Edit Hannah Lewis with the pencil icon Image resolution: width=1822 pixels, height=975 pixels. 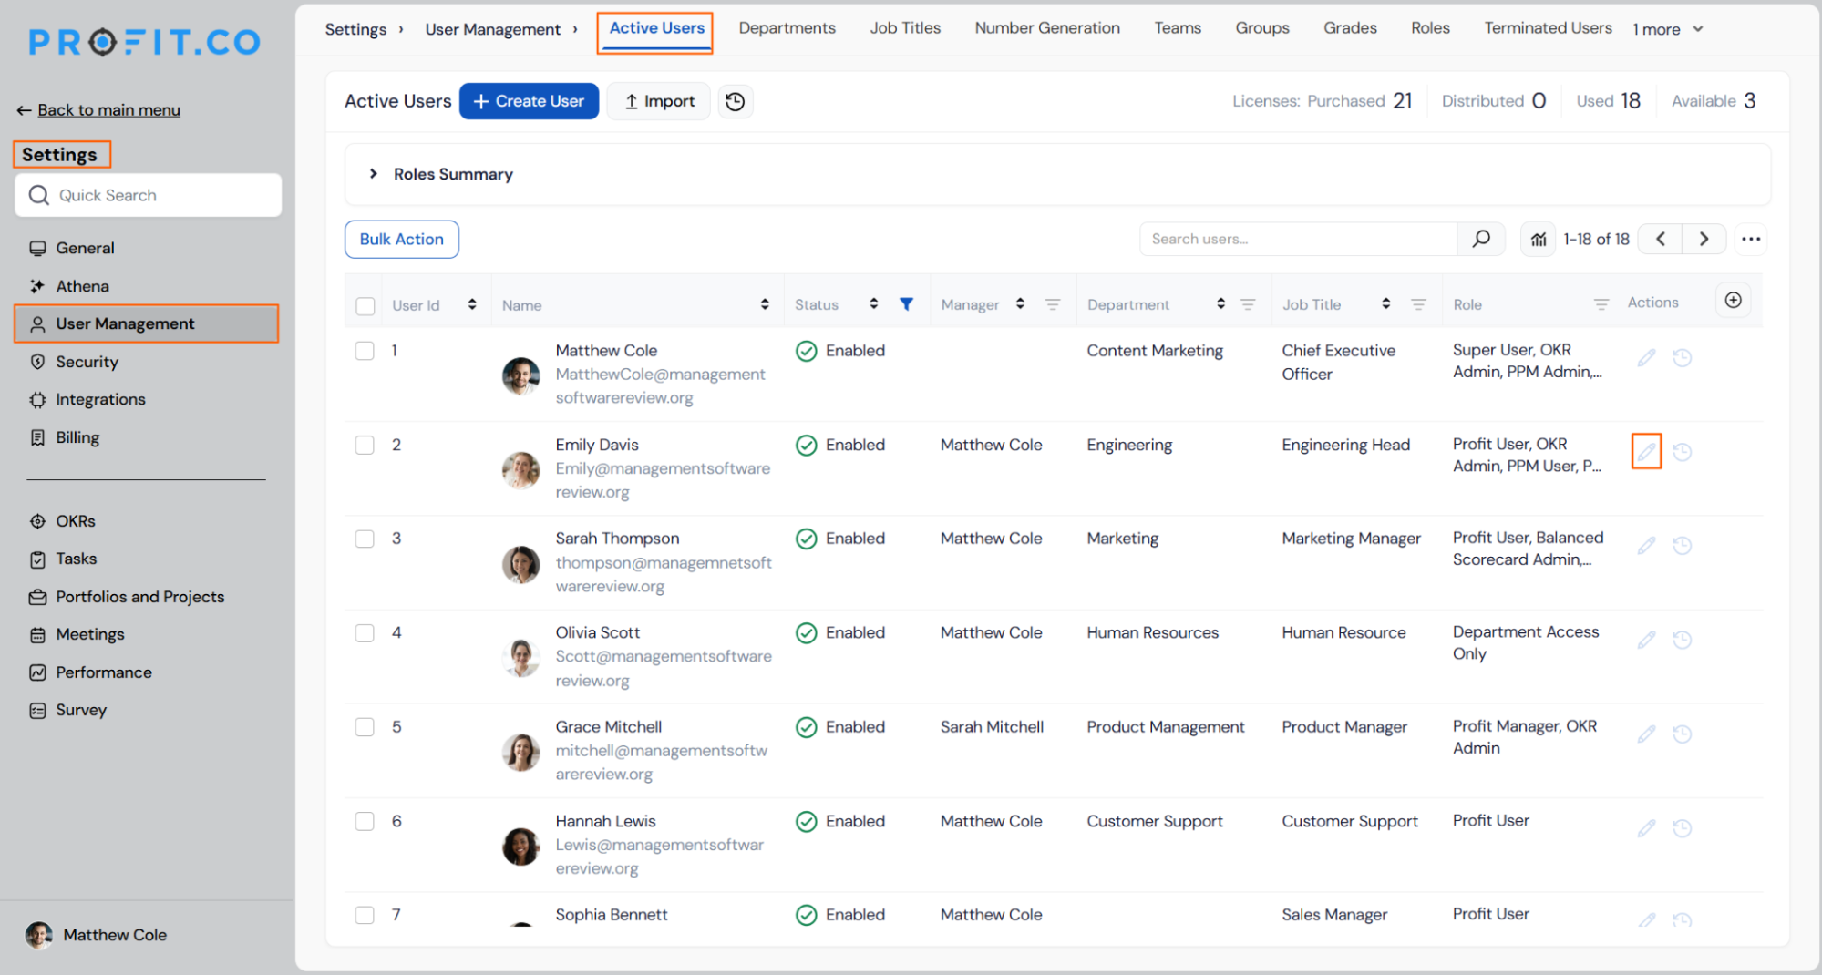[x=1645, y=827]
